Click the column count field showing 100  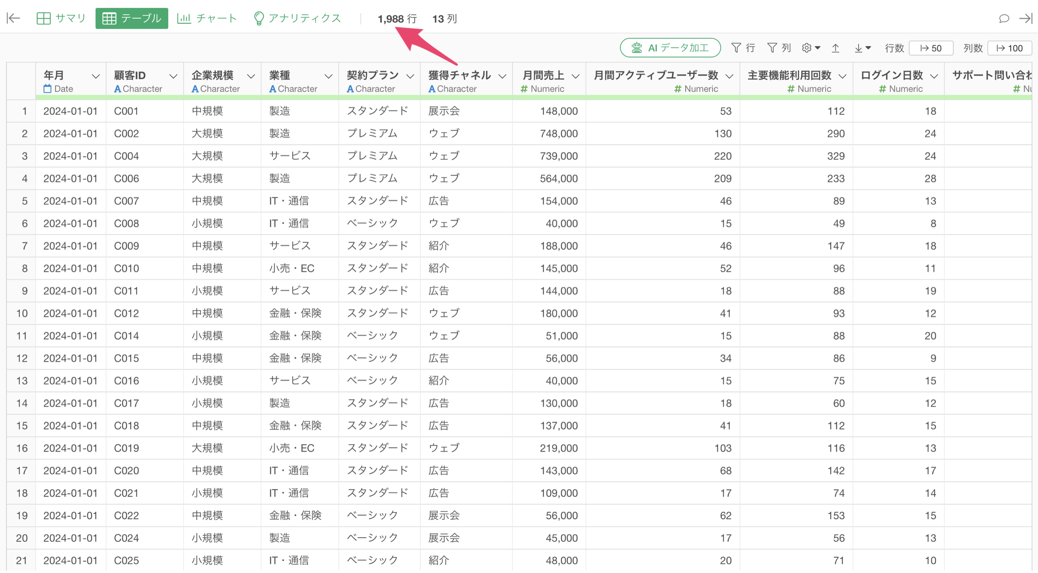pyautogui.click(x=1010, y=48)
